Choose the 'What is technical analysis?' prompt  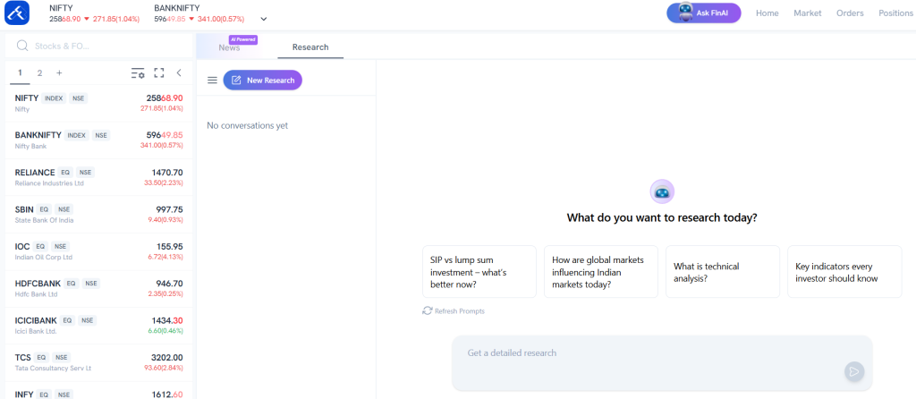722,272
